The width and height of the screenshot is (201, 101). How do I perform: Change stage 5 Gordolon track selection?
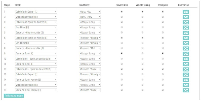click(x=36, y=32)
